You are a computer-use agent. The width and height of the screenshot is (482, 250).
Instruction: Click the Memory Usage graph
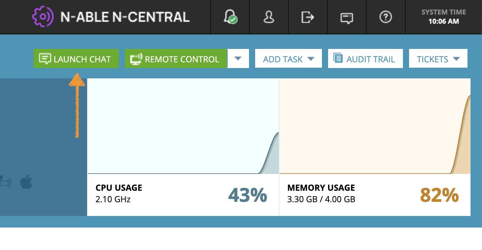pyautogui.click(x=375, y=126)
